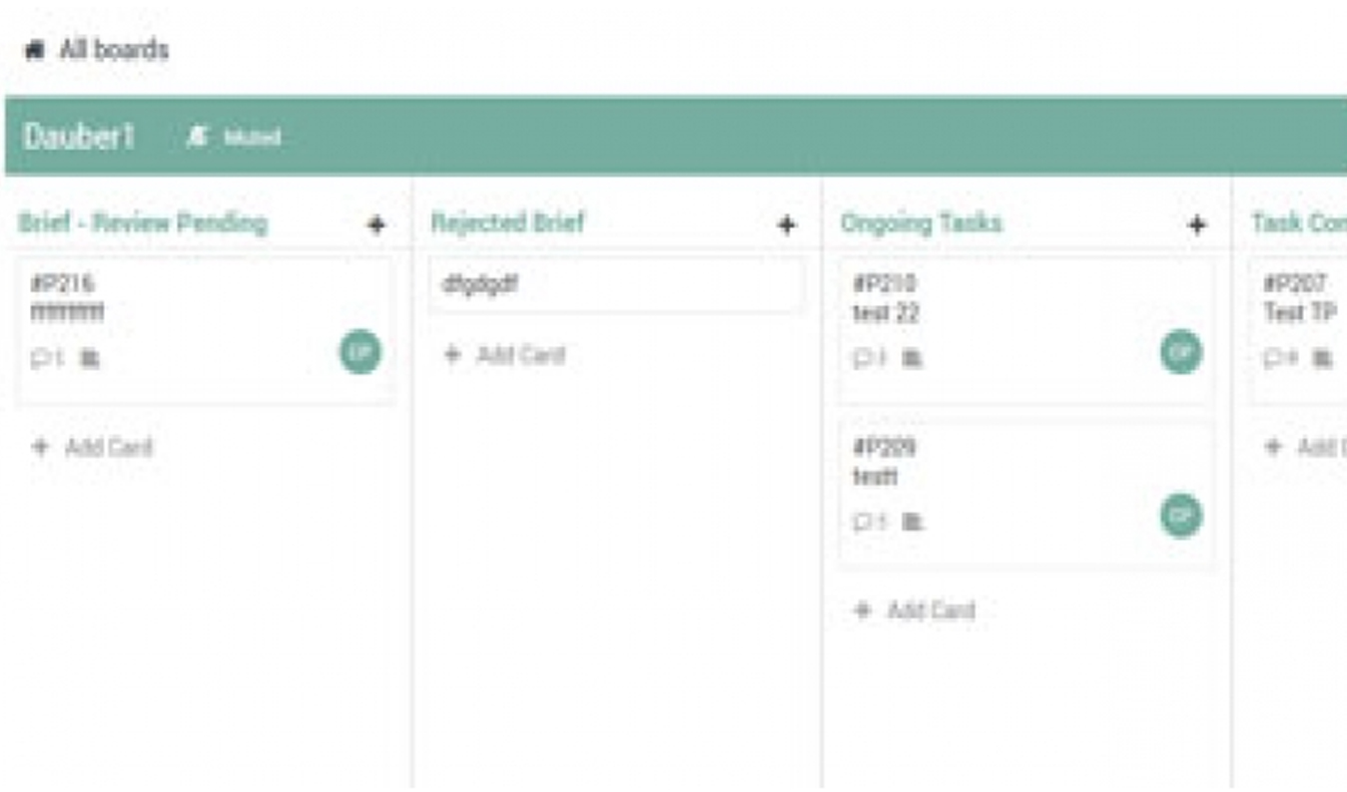Click assignee avatar on card #P210
Viewport: 1347px width, 792px height.
1181,351
